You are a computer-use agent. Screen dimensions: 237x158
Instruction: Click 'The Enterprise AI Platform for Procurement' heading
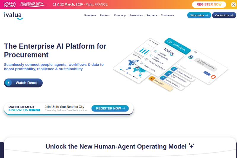click(55, 50)
